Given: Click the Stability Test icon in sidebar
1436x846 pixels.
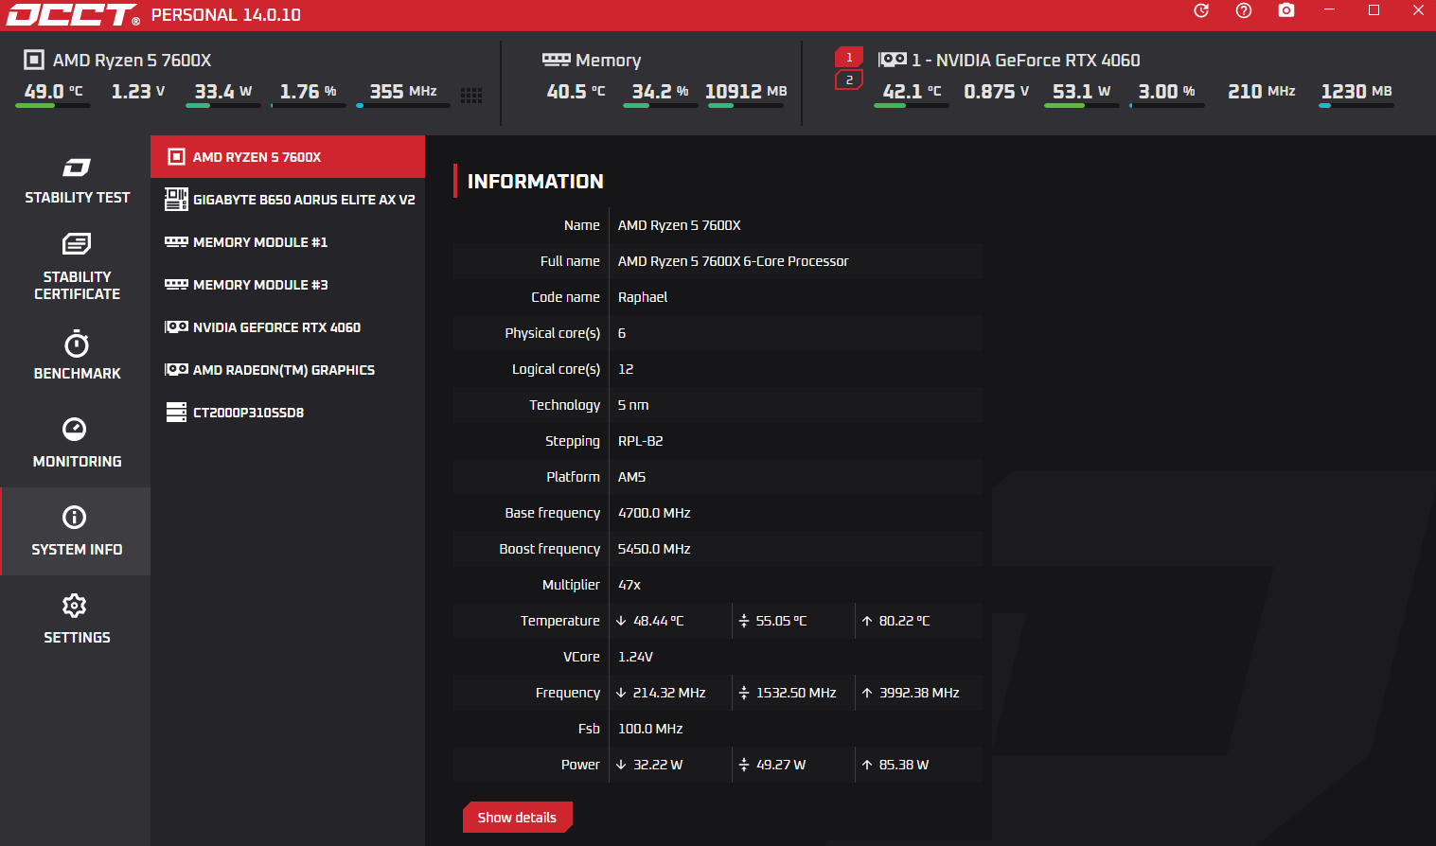Looking at the screenshot, I should tap(77, 167).
